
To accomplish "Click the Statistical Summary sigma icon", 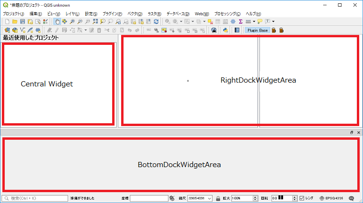I will [240, 22].
